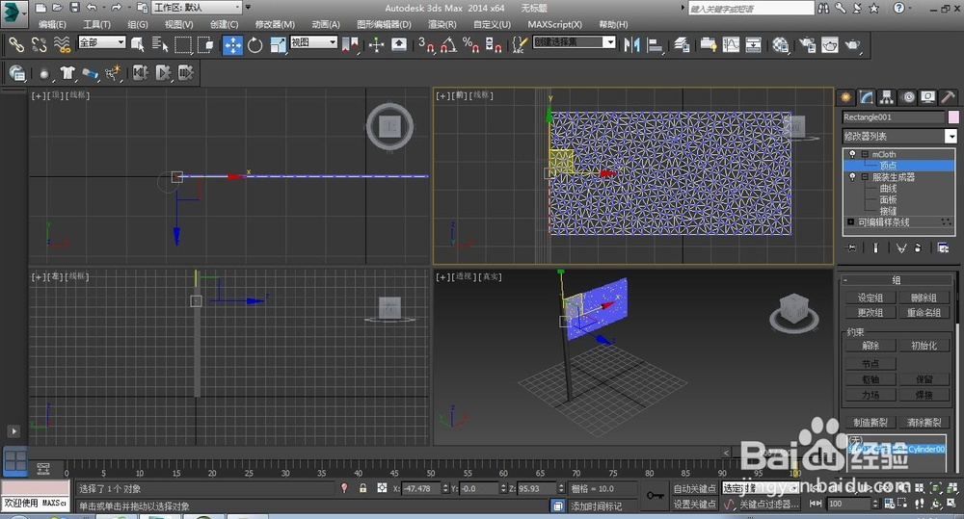Click the MassFX cloth shirt icon

pyautogui.click(x=67, y=73)
